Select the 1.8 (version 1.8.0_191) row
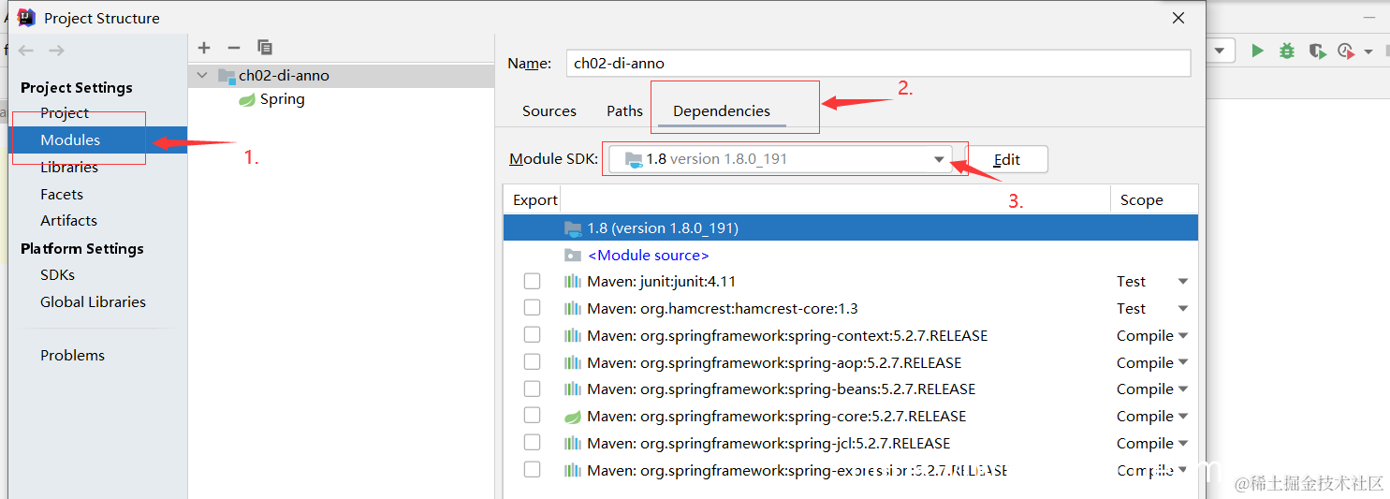Screen dimensions: 1390x499 (851, 228)
